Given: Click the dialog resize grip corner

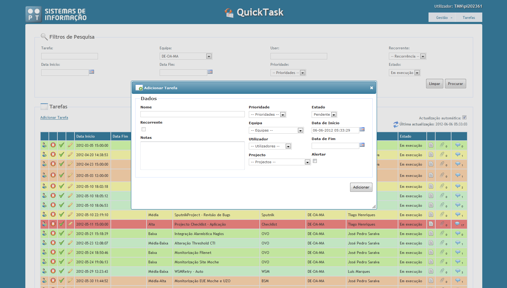Looking at the screenshot, I should click(x=374, y=206).
